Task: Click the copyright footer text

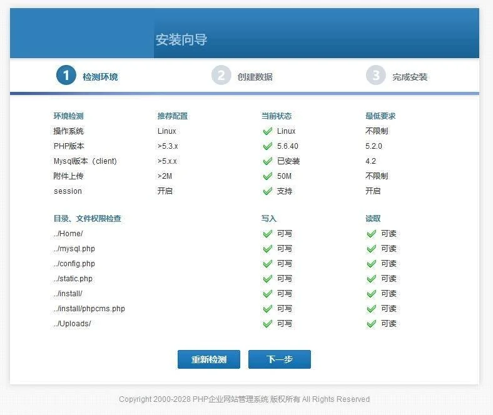Action: pyautogui.click(x=244, y=399)
